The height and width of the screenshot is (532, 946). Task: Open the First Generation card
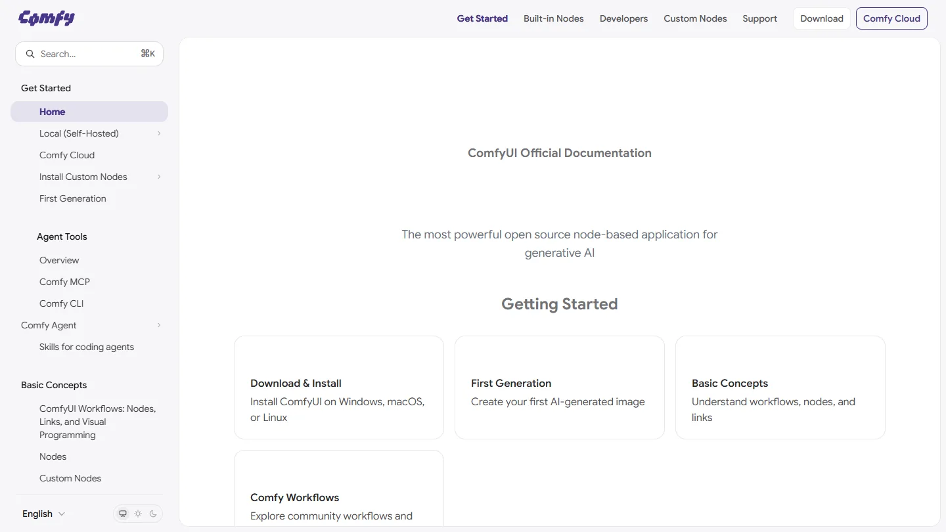(560, 388)
